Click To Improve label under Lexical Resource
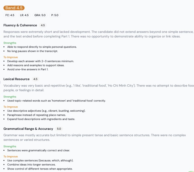Image resolution: width=194 pixels, height=172 pixels. coord(11,107)
